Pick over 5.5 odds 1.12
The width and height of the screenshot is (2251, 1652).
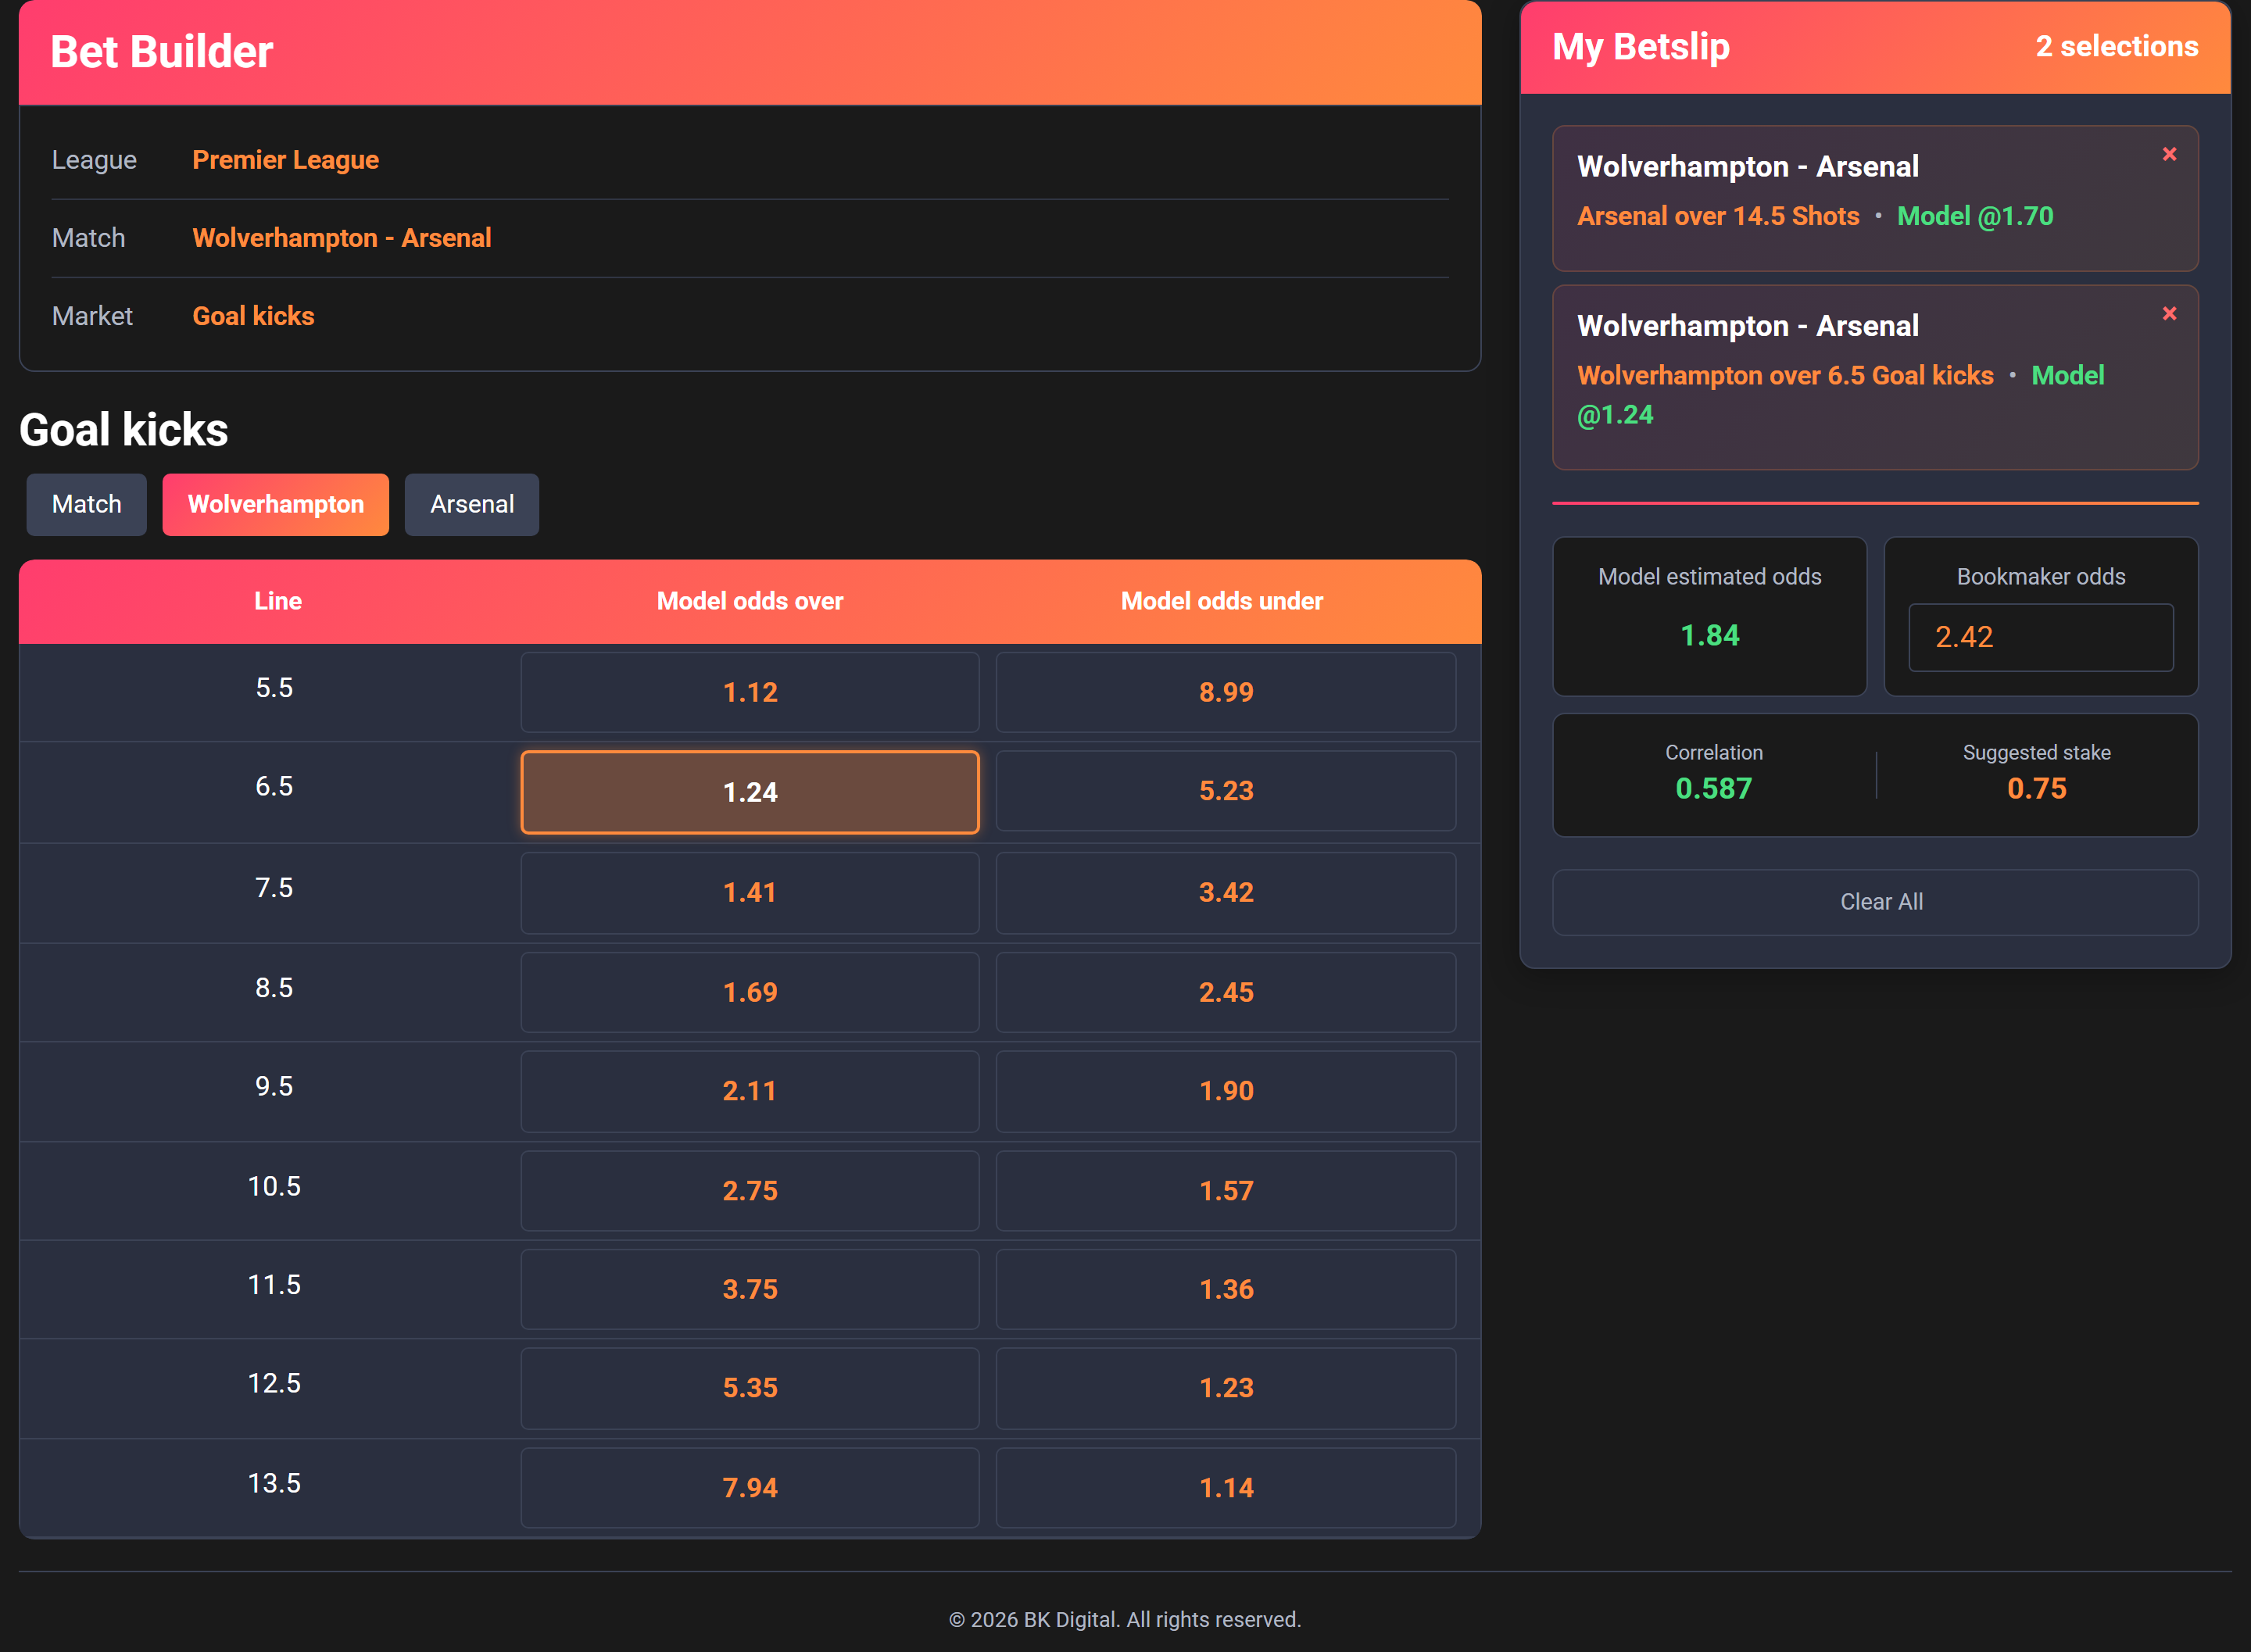pos(750,692)
